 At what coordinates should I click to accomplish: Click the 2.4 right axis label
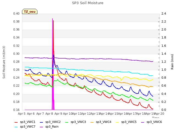(164, 14)
